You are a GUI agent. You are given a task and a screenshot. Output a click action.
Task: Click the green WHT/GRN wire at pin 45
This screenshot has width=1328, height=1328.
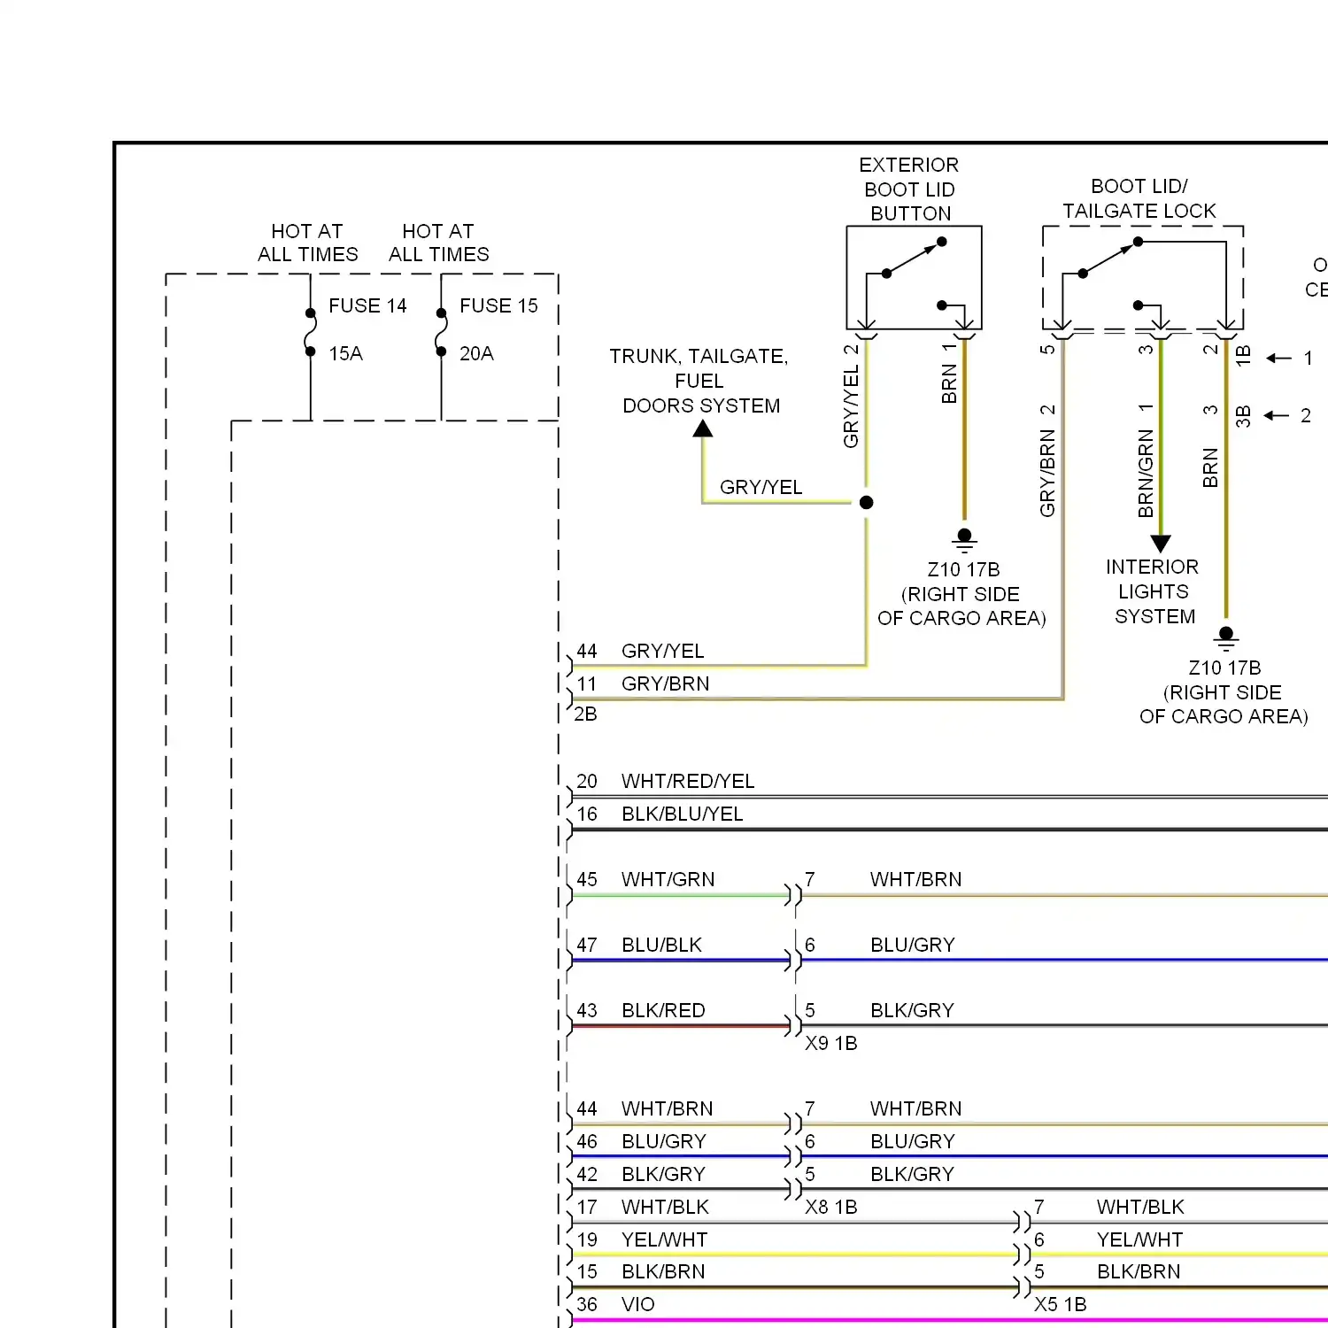(679, 895)
